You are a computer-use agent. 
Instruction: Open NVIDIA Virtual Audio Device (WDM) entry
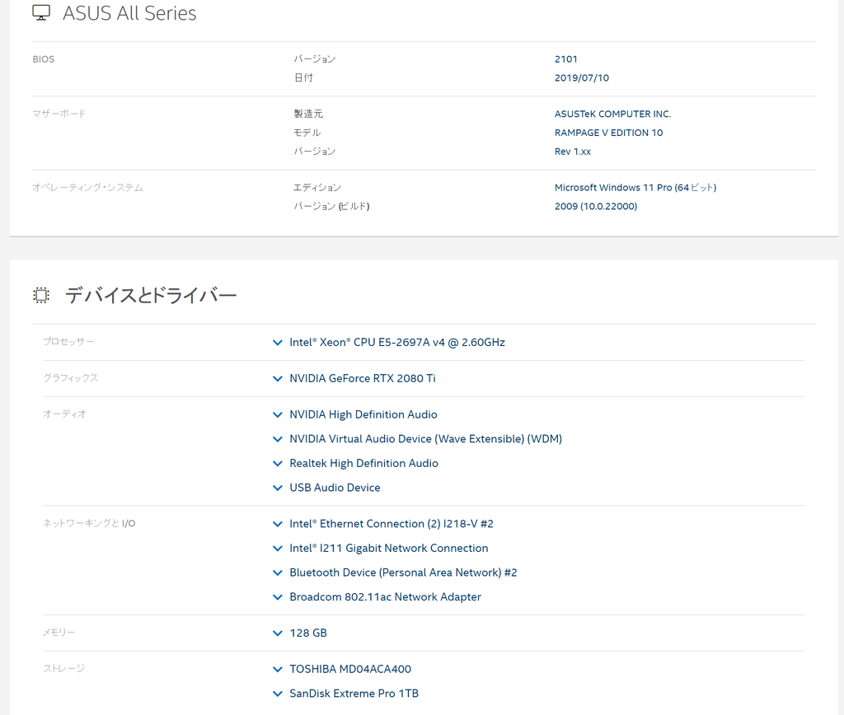tap(426, 438)
